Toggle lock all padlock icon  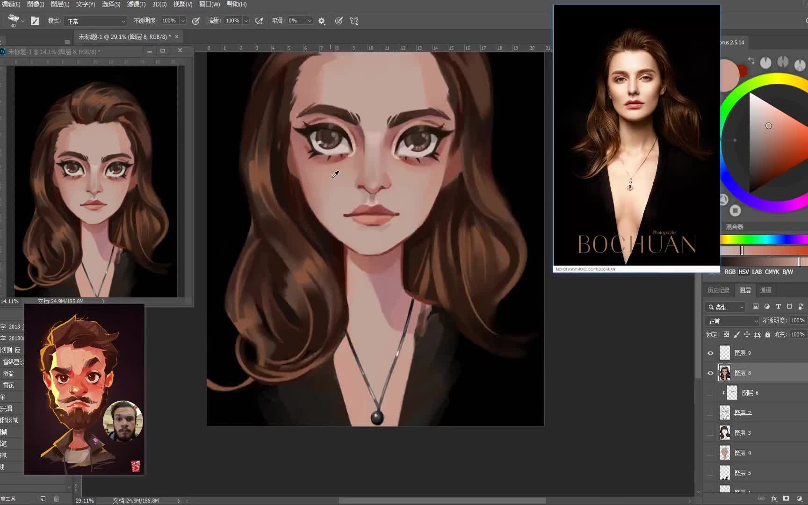pyautogui.click(x=767, y=334)
